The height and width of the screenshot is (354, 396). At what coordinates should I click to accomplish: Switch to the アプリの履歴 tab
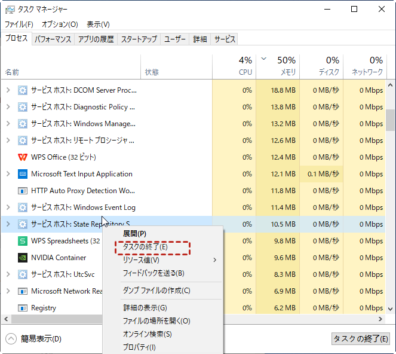click(x=96, y=39)
